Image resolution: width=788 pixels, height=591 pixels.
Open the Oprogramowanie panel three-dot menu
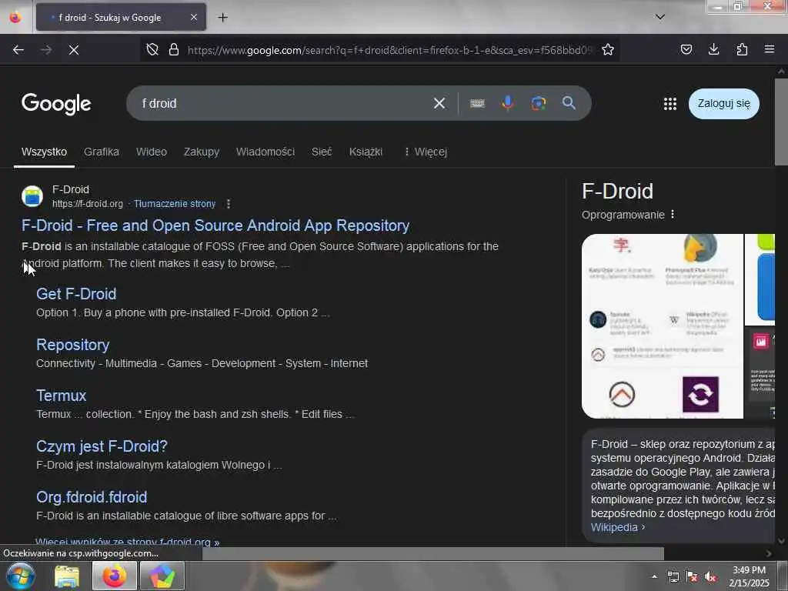(673, 215)
